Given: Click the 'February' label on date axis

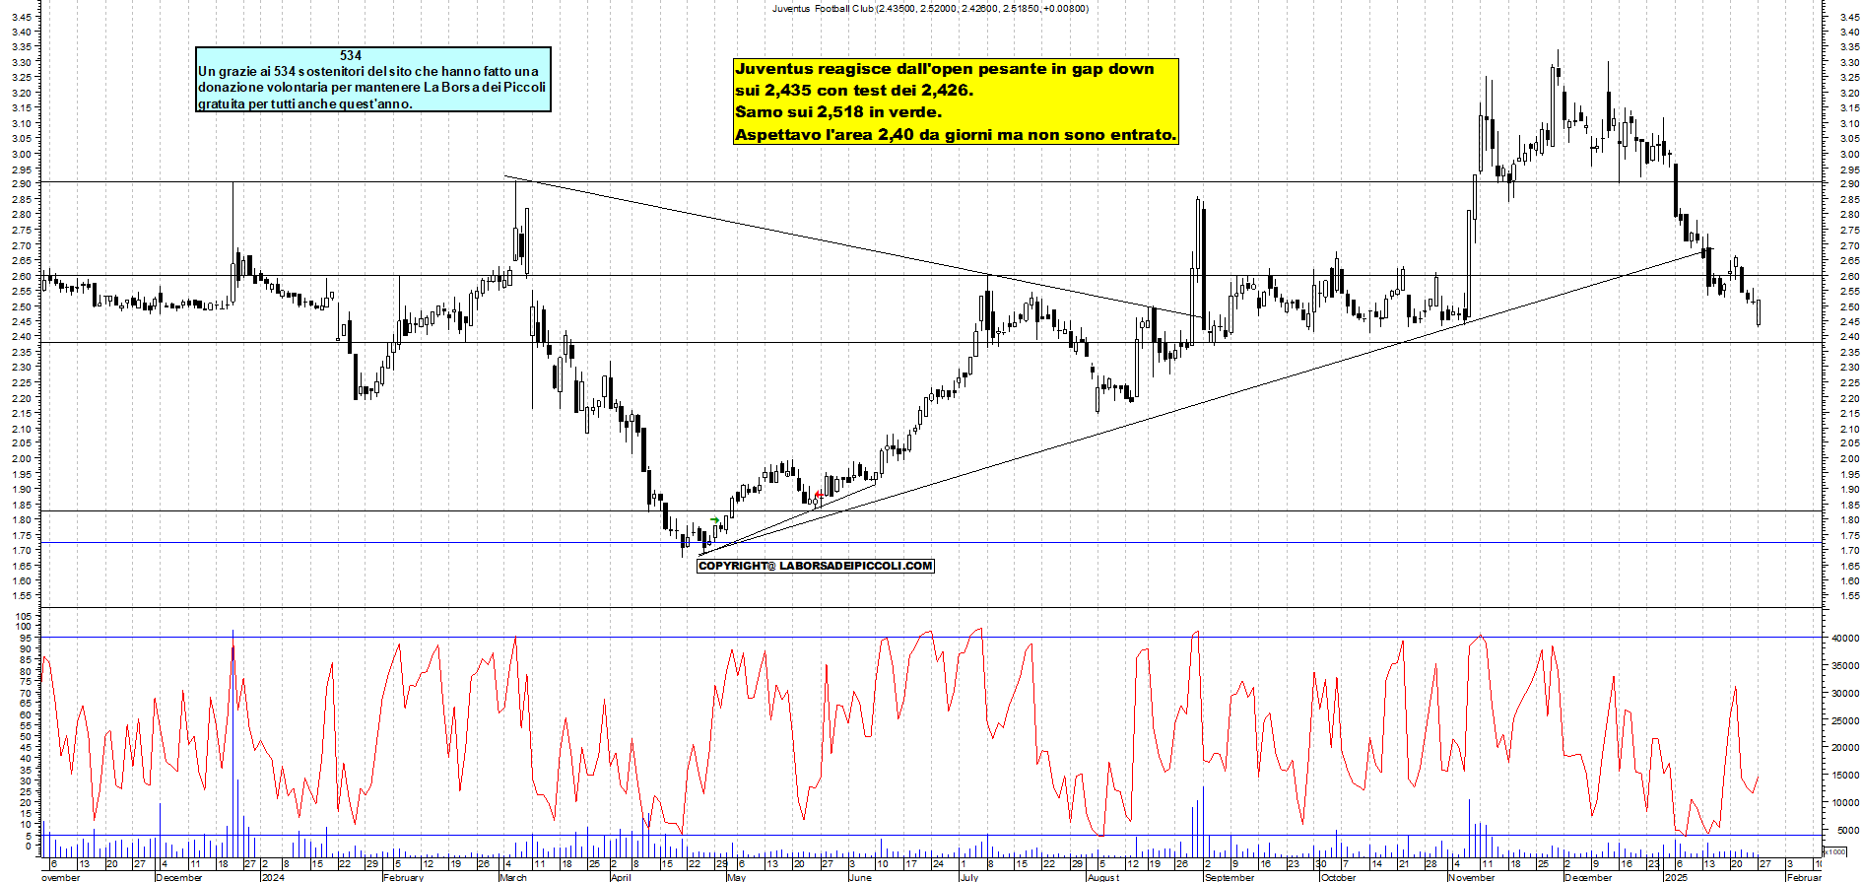Looking at the screenshot, I should tap(403, 877).
